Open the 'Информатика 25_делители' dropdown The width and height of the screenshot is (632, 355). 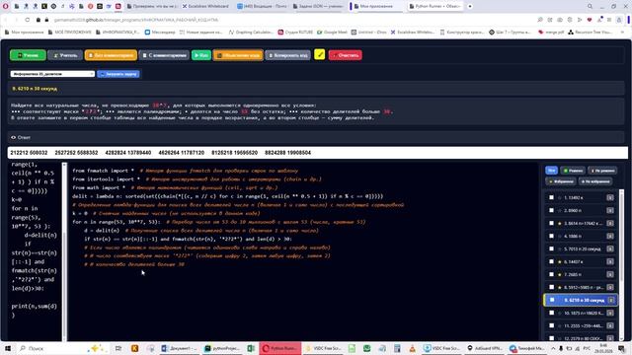52,74
